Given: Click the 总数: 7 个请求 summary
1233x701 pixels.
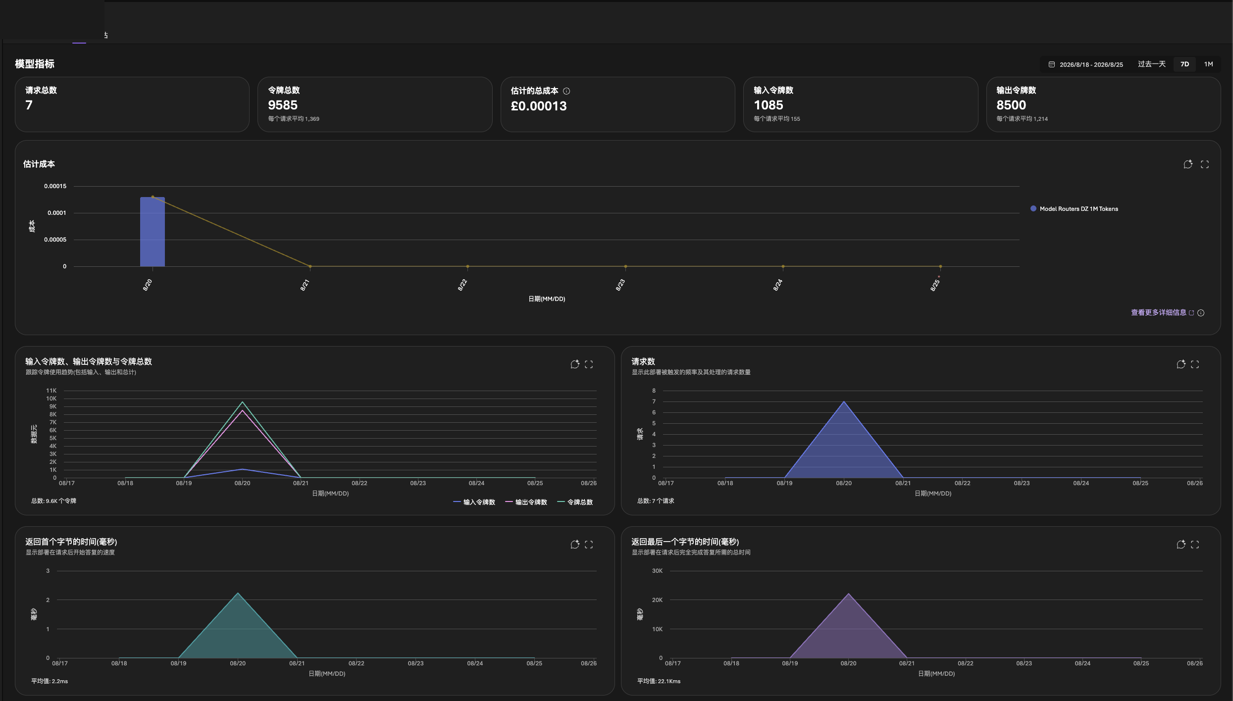Looking at the screenshot, I should pos(656,501).
